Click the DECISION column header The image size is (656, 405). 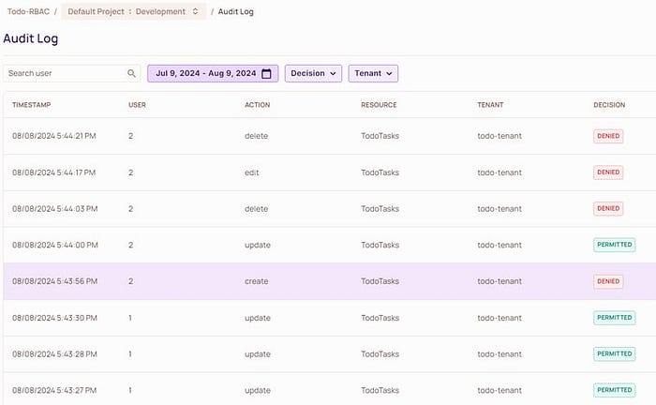pos(609,105)
